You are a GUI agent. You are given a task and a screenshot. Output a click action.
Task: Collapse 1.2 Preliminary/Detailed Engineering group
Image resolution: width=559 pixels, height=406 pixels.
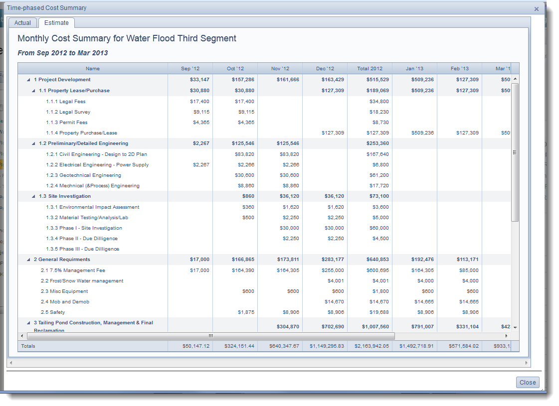[x=33, y=143]
